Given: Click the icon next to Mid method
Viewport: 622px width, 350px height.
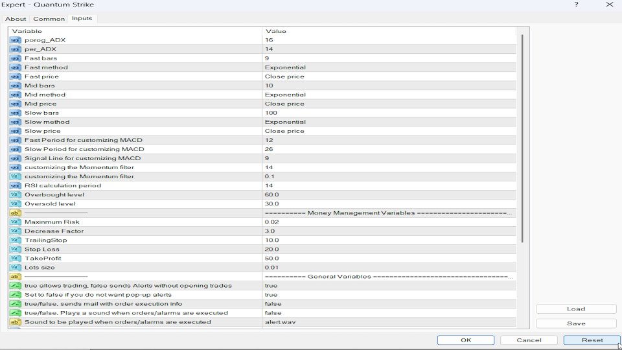Looking at the screenshot, I should [x=15, y=95].
